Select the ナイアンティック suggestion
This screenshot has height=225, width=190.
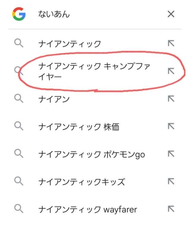(x=70, y=44)
